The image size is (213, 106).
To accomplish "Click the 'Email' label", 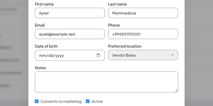I will coord(40,25).
